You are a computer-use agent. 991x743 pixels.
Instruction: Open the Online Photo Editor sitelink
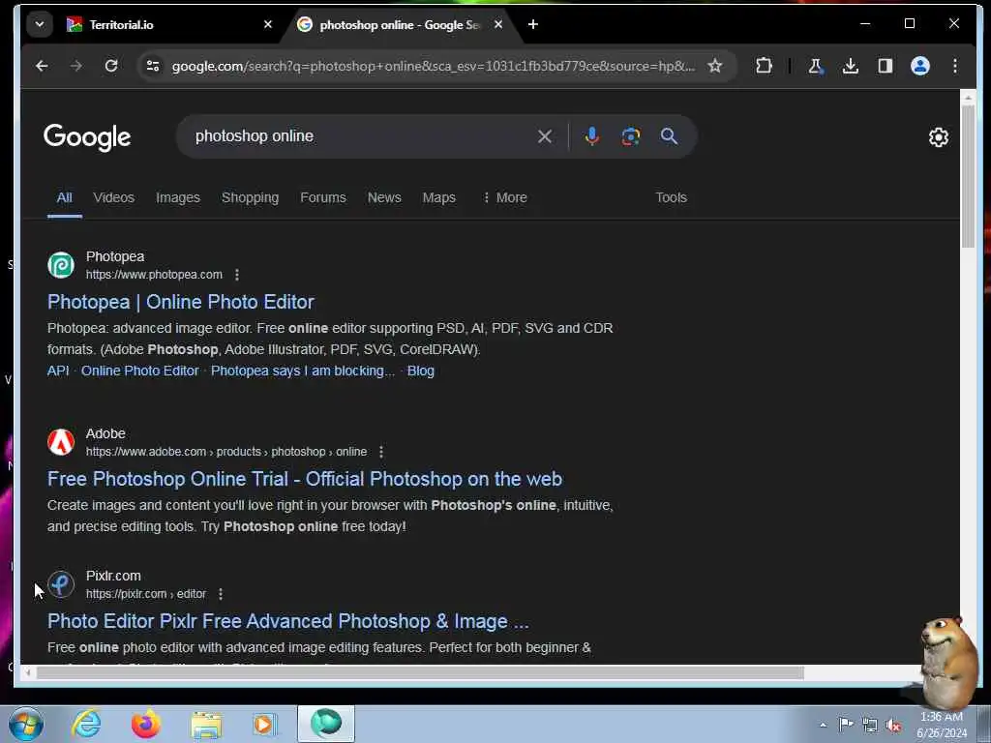click(139, 371)
